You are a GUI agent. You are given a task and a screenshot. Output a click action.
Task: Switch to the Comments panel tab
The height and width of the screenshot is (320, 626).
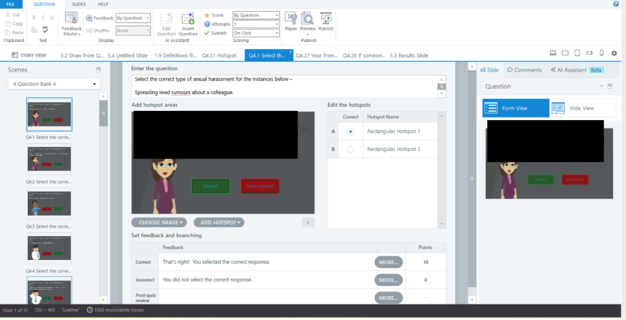pyautogui.click(x=524, y=70)
